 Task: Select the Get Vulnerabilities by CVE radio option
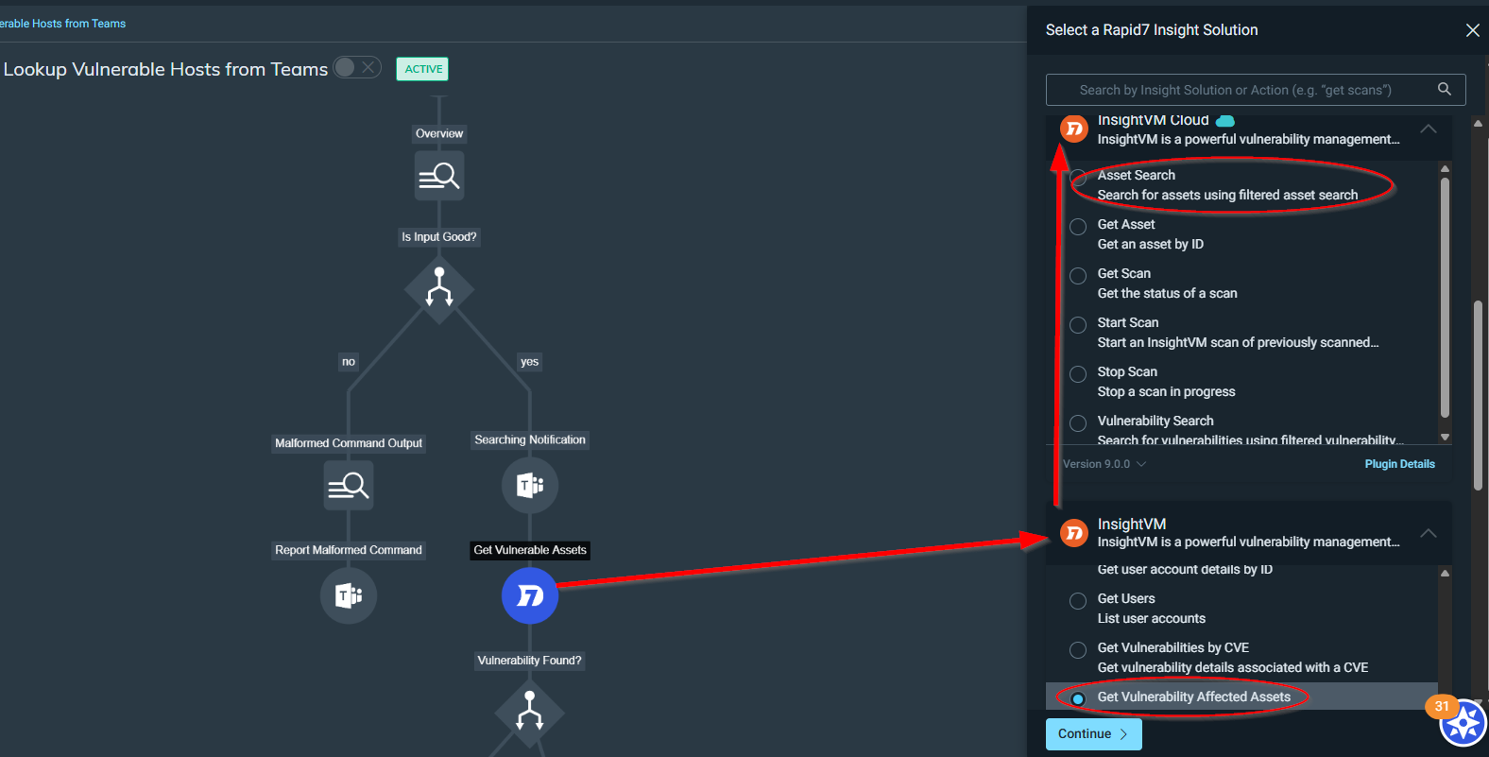tap(1078, 650)
